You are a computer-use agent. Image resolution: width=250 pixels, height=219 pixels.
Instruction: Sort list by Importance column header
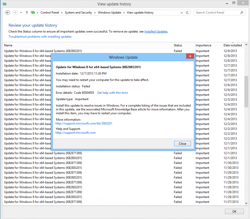pyautogui.click(x=208, y=45)
